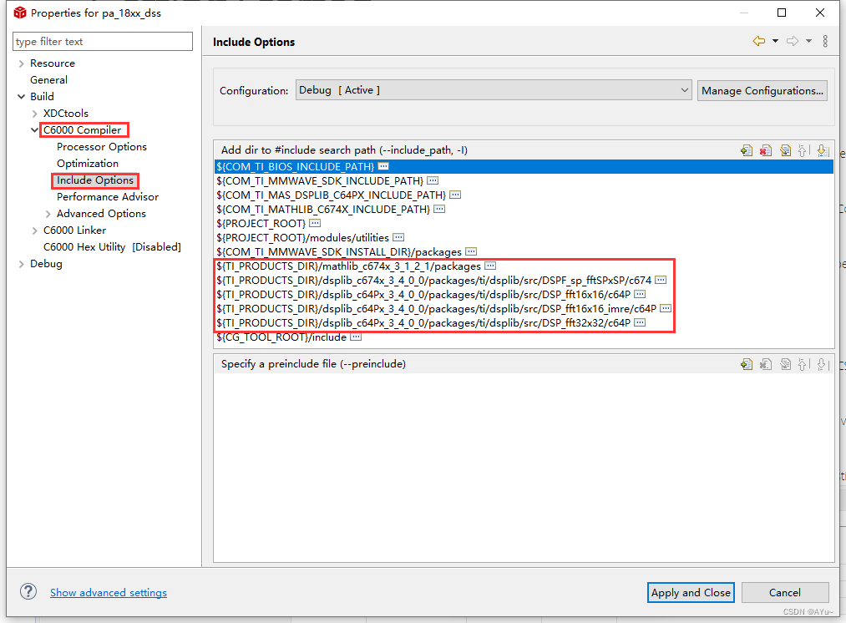Image resolution: width=846 pixels, height=623 pixels.
Task: Move preinclude entry up
Action: click(x=803, y=365)
